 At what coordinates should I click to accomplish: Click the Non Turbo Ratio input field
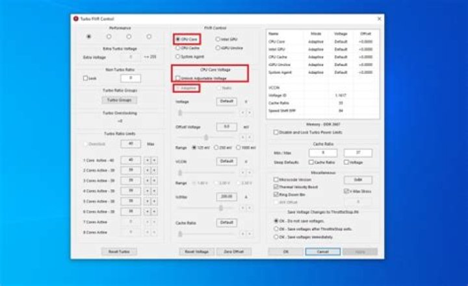pyautogui.click(x=130, y=78)
